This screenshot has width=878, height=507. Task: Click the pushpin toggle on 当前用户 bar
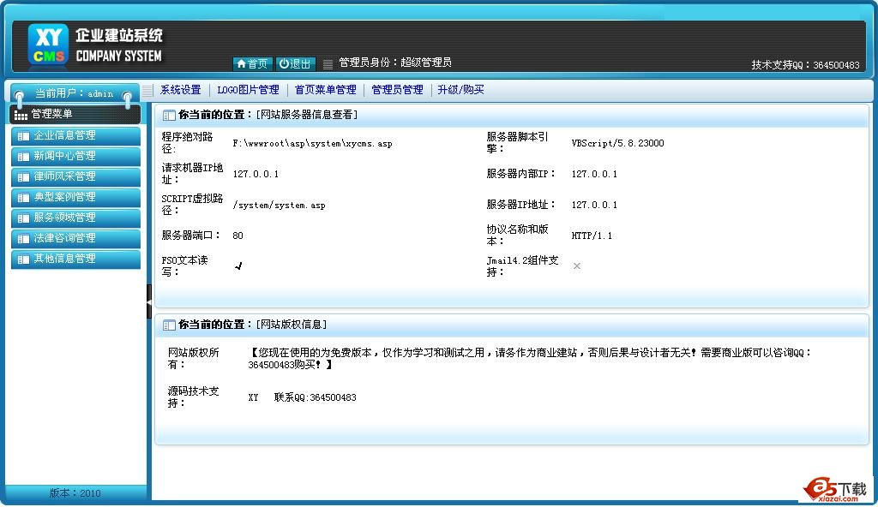coord(19,94)
